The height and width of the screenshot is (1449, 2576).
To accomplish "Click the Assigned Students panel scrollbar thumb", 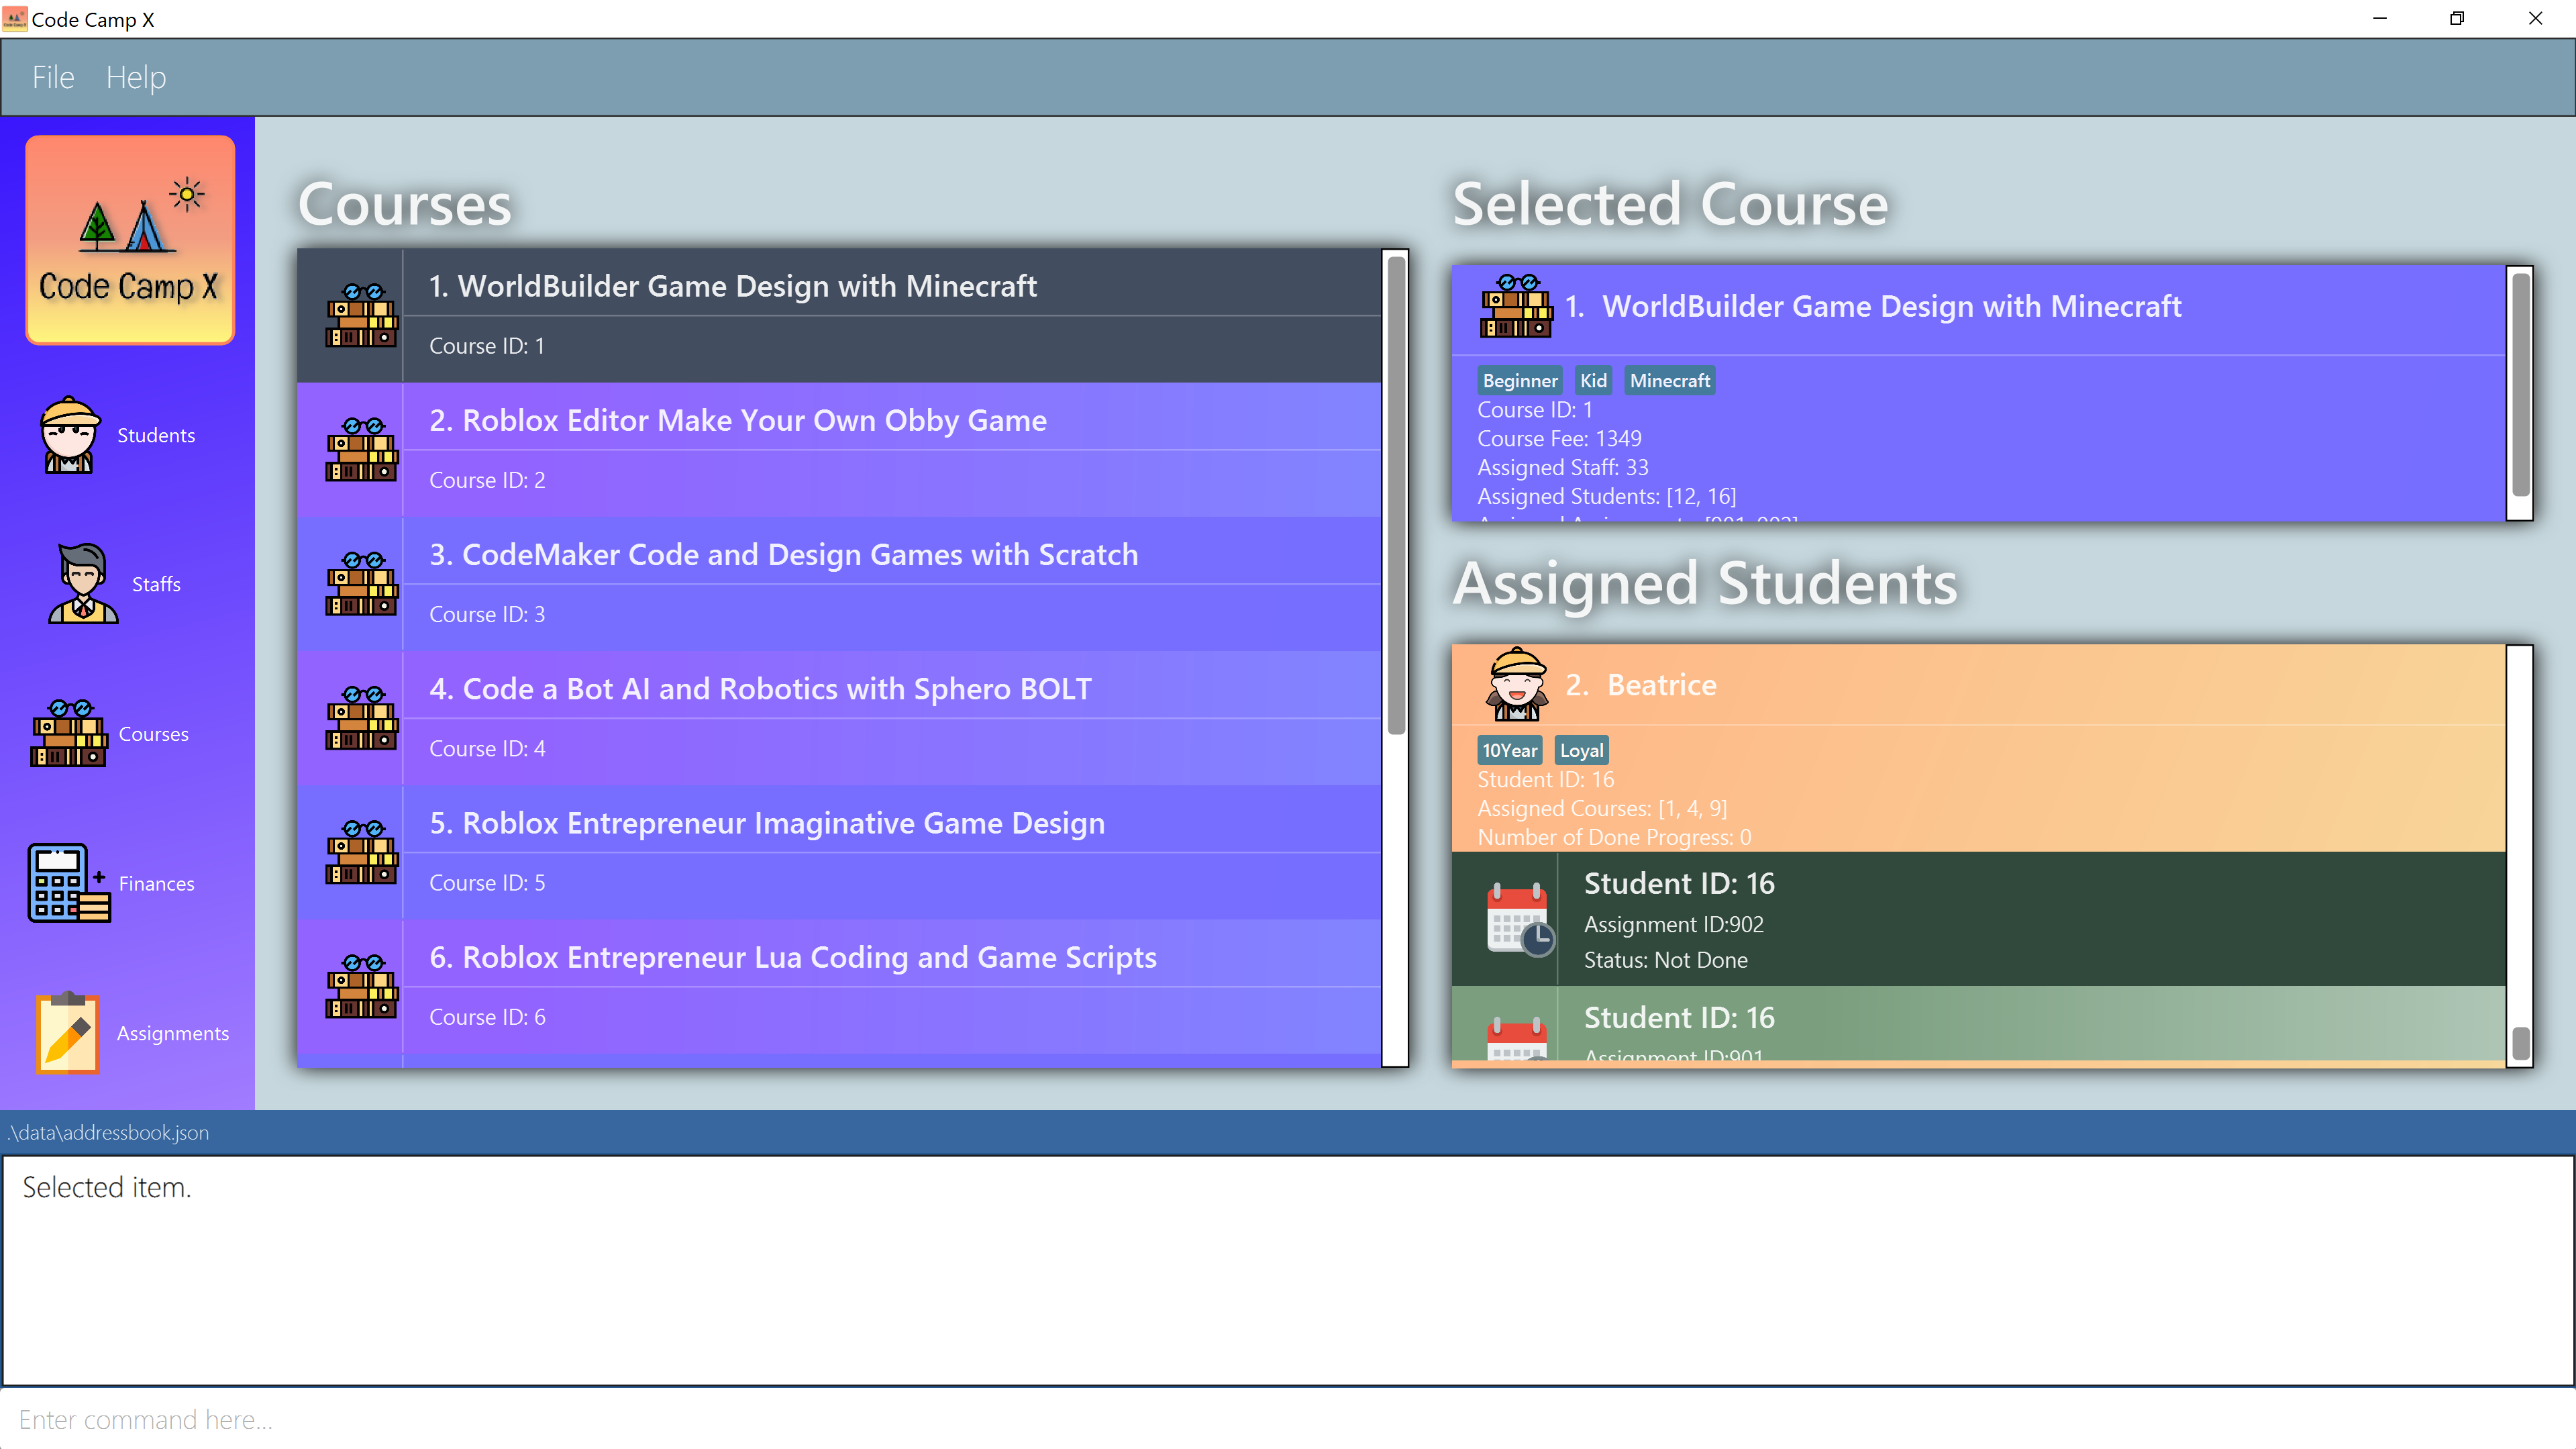I will pyautogui.click(x=2520, y=1043).
